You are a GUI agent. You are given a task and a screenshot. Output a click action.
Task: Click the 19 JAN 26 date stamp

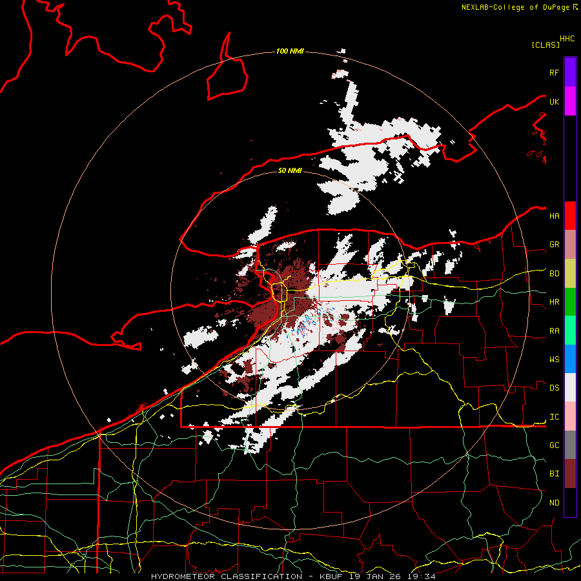pos(375,576)
